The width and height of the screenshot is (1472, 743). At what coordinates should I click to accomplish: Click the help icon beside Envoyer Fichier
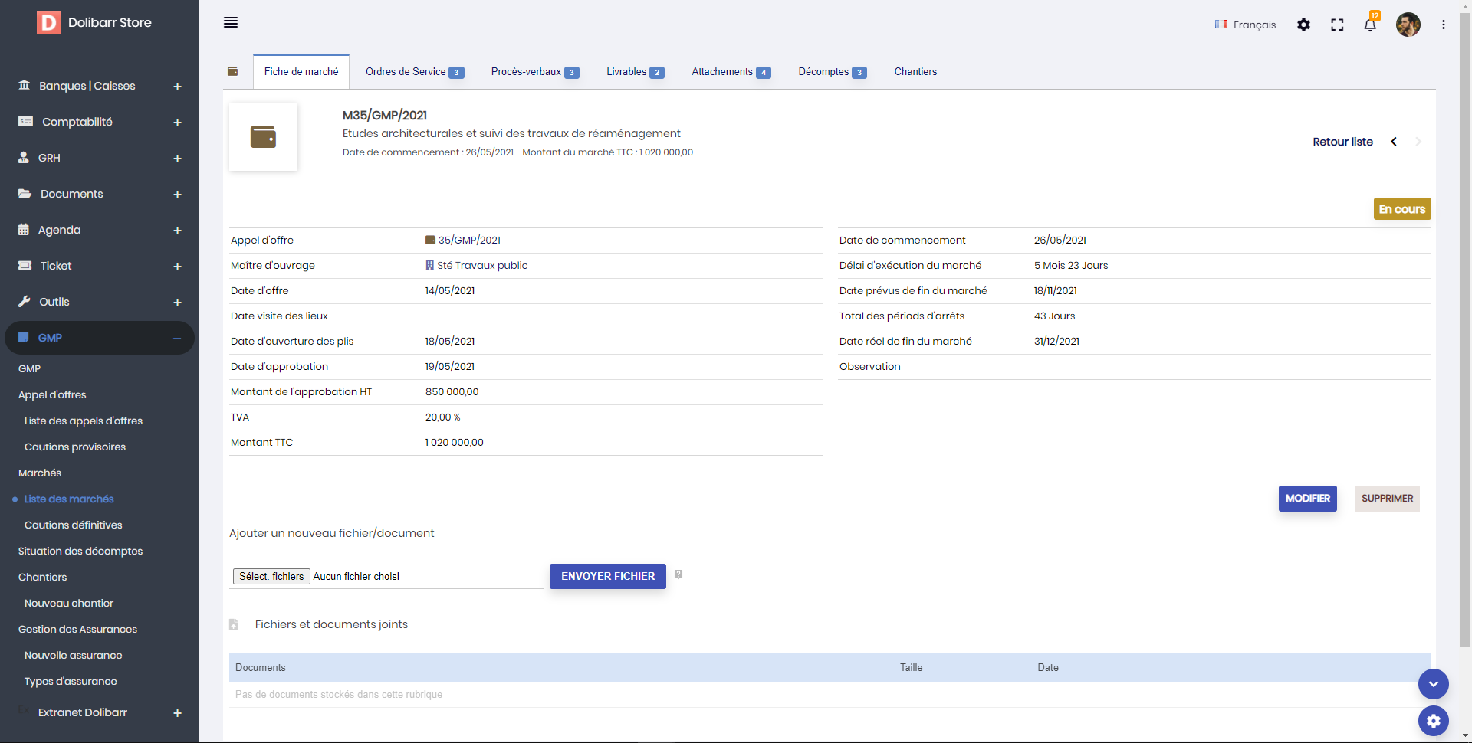[678, 574]
